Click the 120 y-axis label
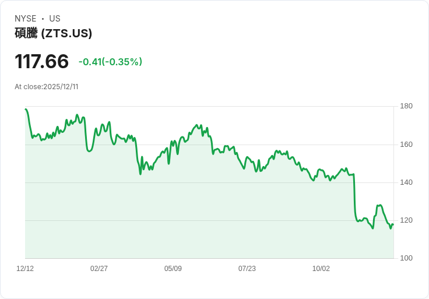 click(x=406, y=220)
